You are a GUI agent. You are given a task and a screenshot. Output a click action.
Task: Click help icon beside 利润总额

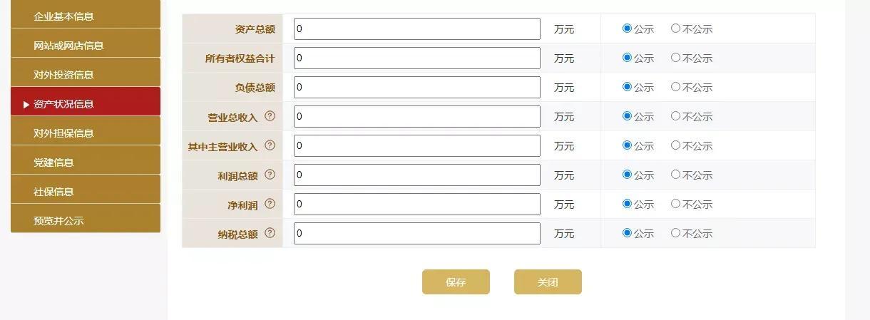[270, 175]
